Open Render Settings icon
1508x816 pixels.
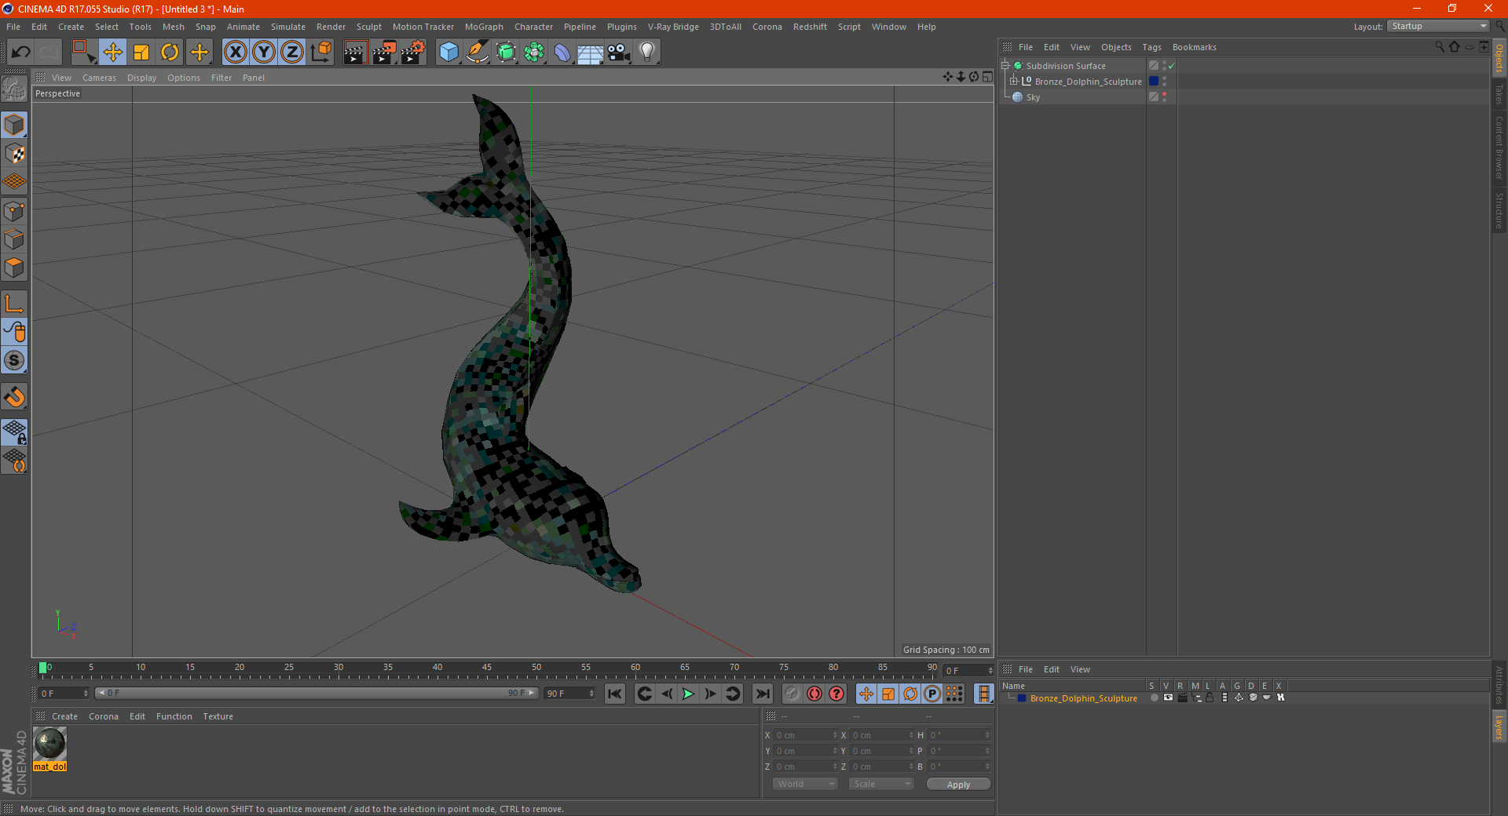point(412,53)
